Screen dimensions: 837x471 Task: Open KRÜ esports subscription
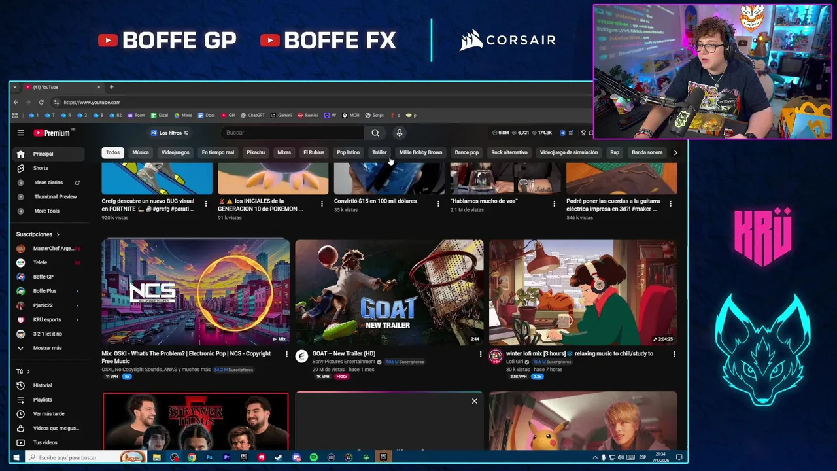[x=49, y=319]
